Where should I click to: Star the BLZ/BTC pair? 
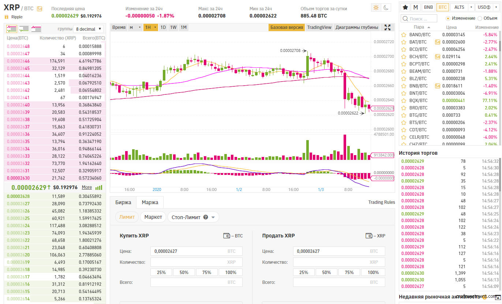(x=404, y=79)
